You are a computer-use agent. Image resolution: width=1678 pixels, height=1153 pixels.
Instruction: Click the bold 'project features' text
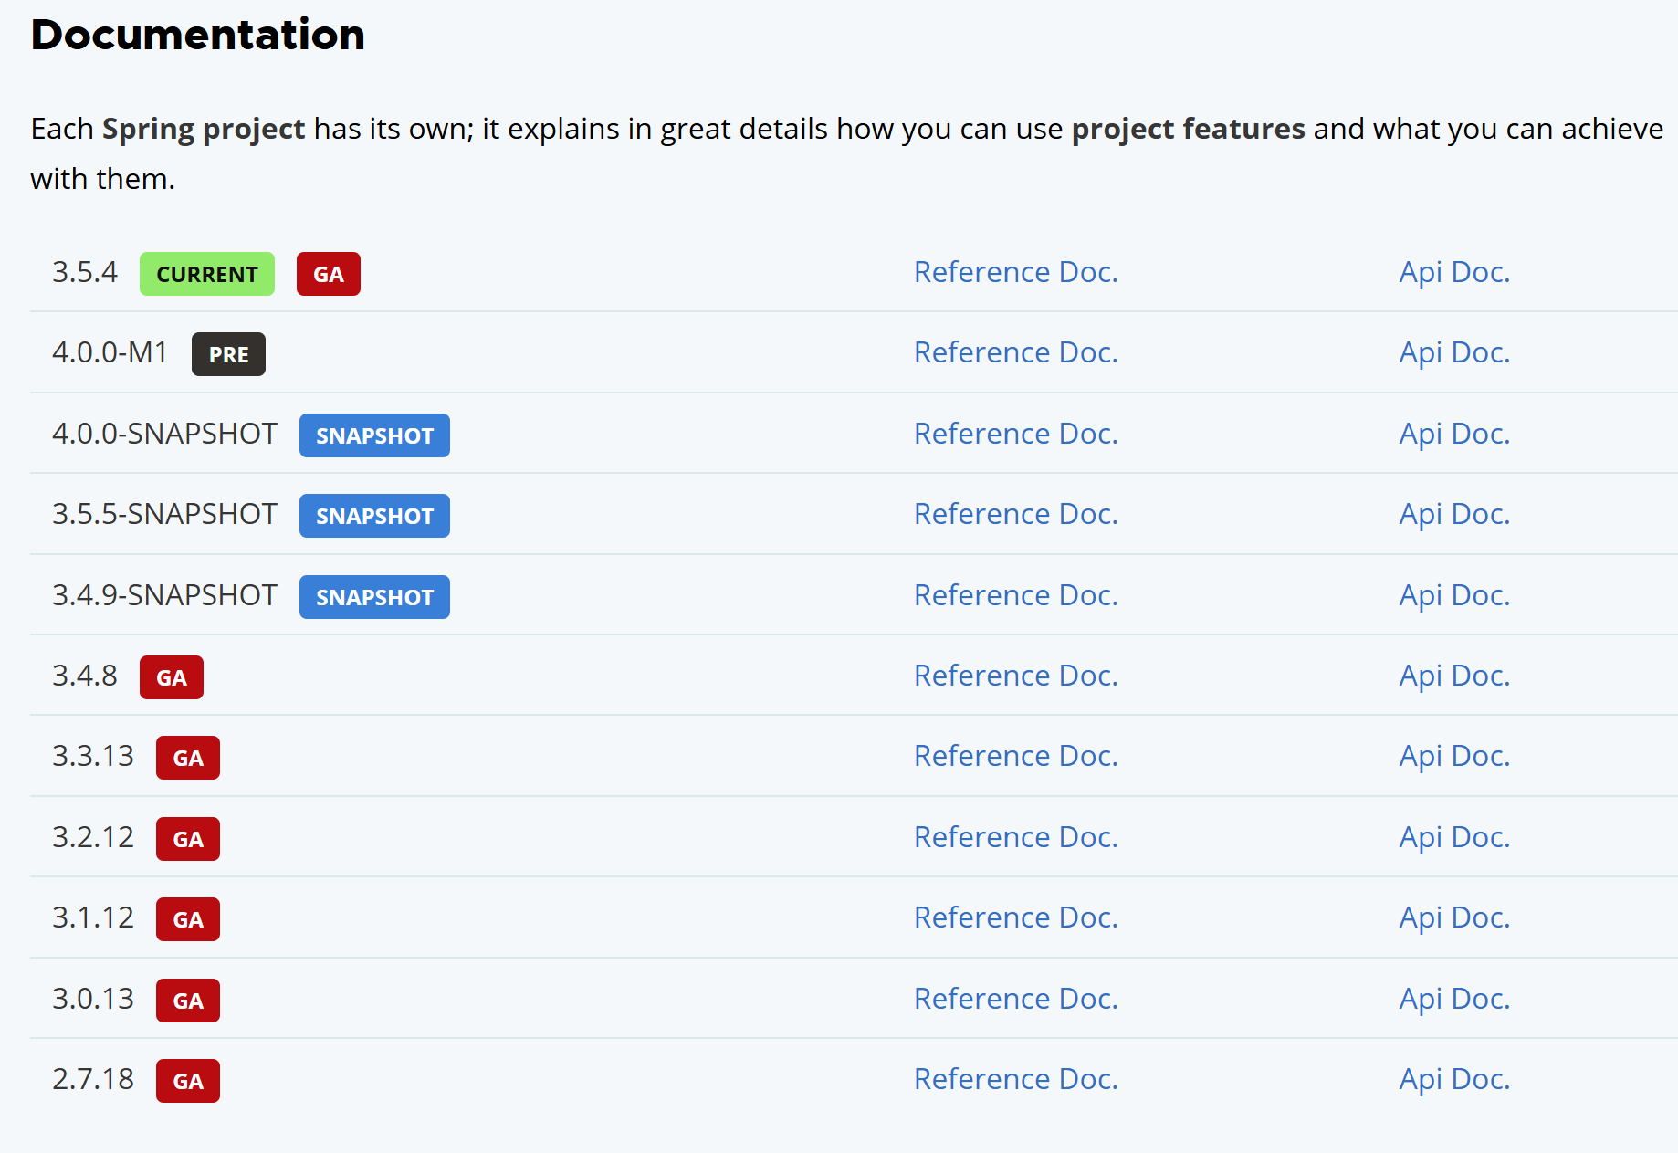click(1188, 130)
